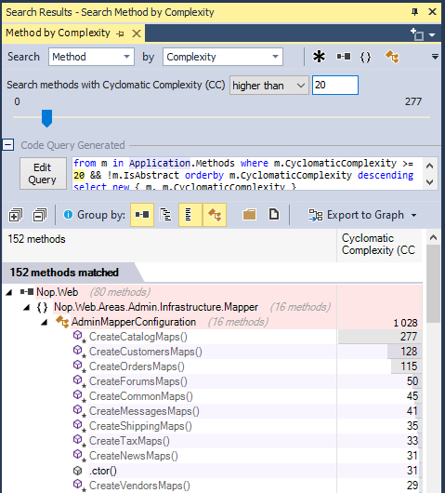
Task: Click the Group by info icon
Action: [x=68, y=215]
